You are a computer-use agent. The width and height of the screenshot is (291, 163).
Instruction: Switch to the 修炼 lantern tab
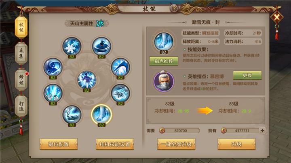coord(21,80)
